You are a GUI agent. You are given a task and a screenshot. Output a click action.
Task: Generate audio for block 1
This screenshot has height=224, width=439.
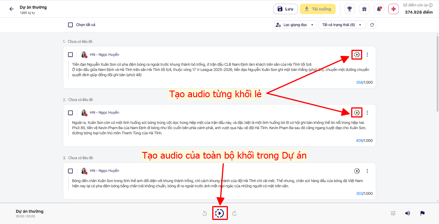click(357, 55)
